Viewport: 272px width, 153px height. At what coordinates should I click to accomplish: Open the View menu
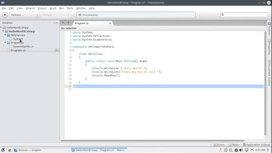20,8
